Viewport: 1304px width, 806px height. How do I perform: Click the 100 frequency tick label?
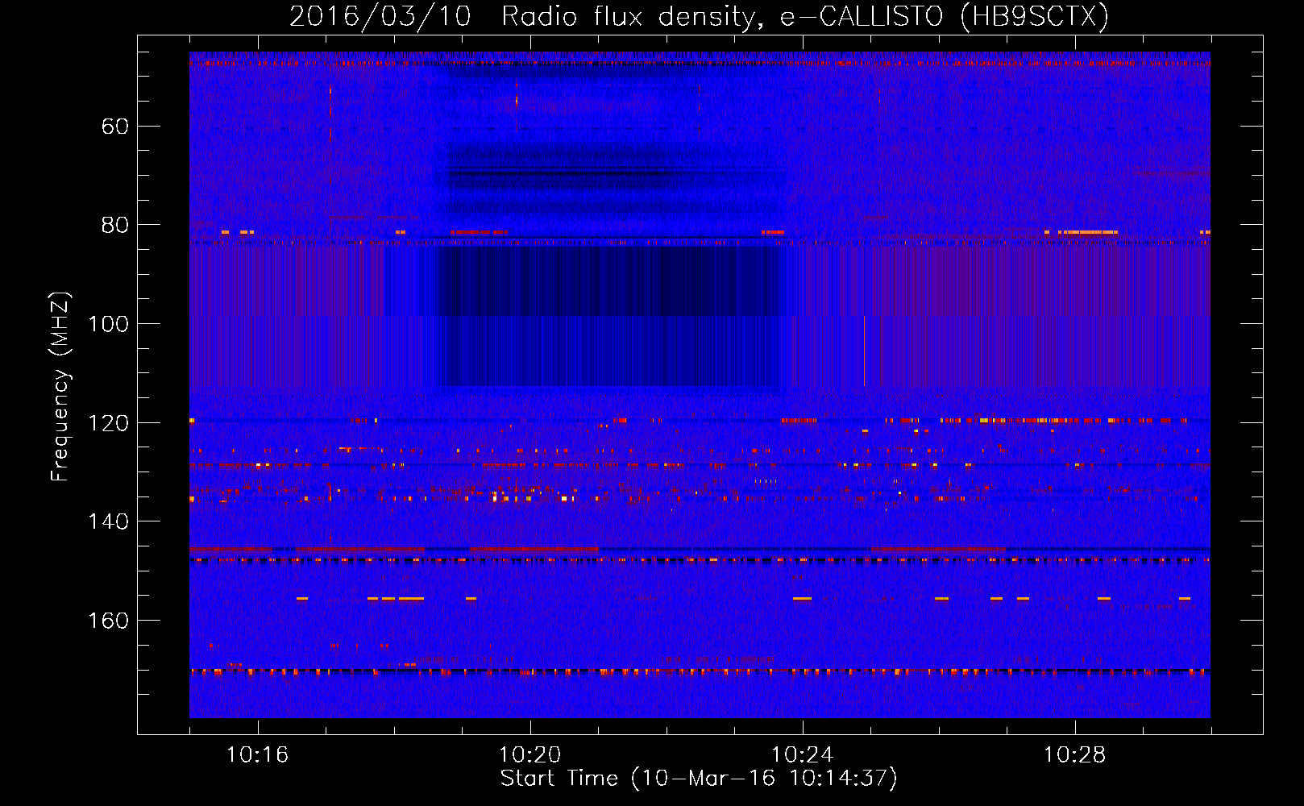108,324
